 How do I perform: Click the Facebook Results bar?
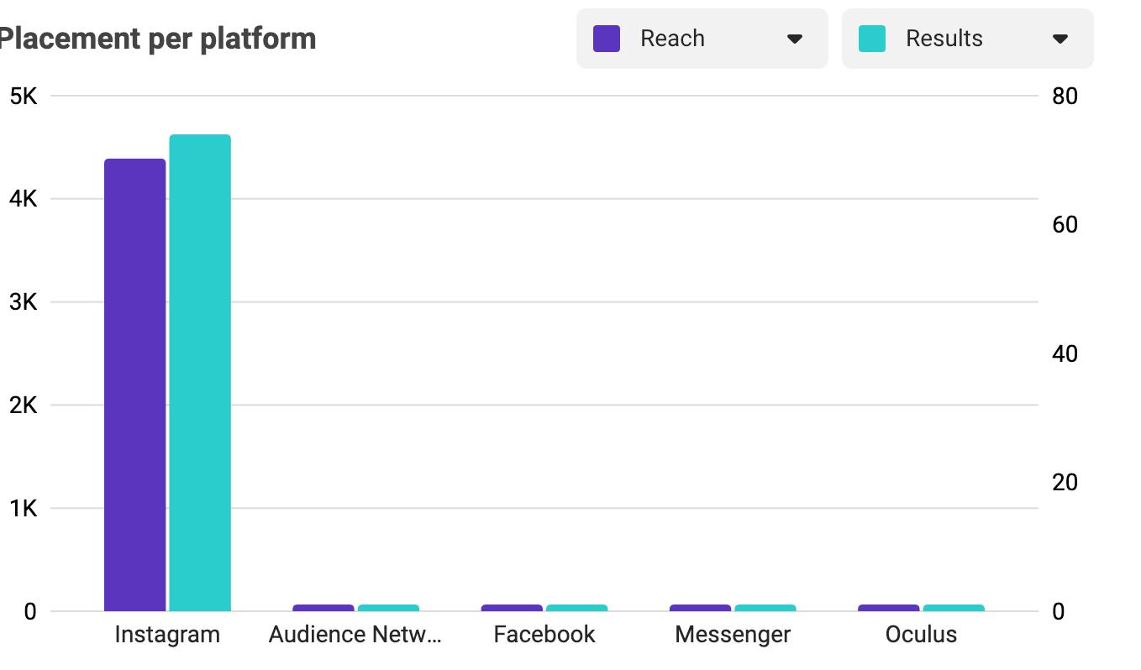pos(576,607)
